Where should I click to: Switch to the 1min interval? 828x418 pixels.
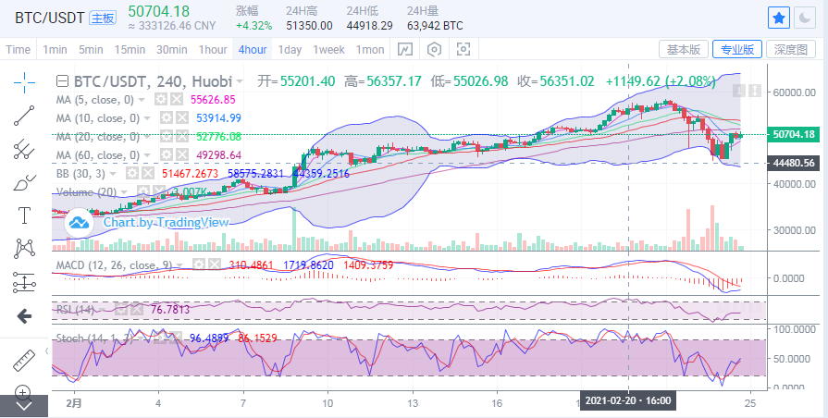[x=55, y=50]
